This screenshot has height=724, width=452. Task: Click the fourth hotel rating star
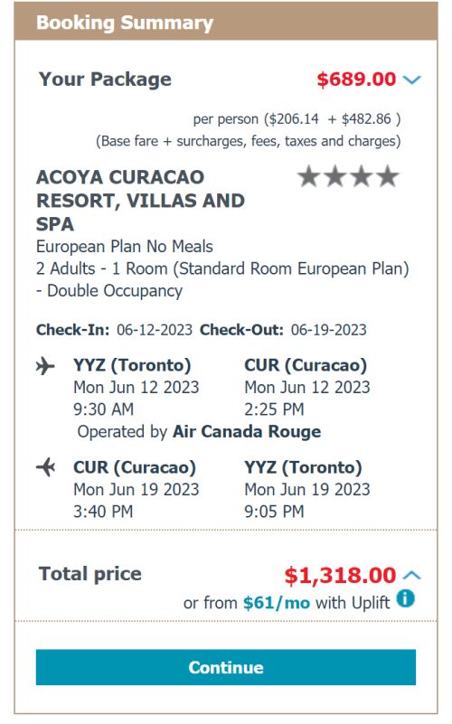point(388,176)
